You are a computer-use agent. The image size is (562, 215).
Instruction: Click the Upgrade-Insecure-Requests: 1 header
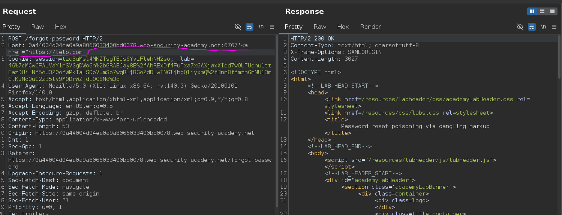coord(55,173)
